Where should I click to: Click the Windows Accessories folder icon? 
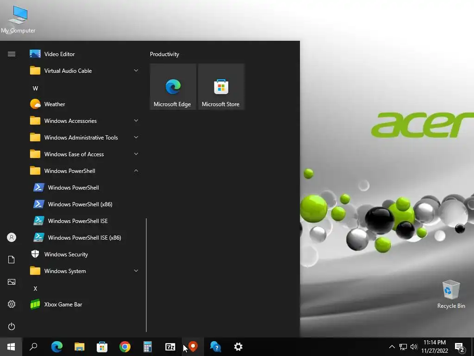(x=35, y=121)
